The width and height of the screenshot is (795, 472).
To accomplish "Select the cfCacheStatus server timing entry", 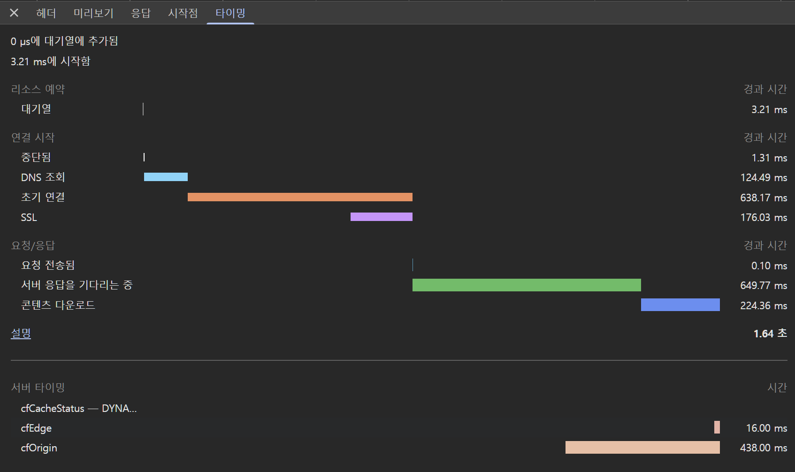I will 78,409.
